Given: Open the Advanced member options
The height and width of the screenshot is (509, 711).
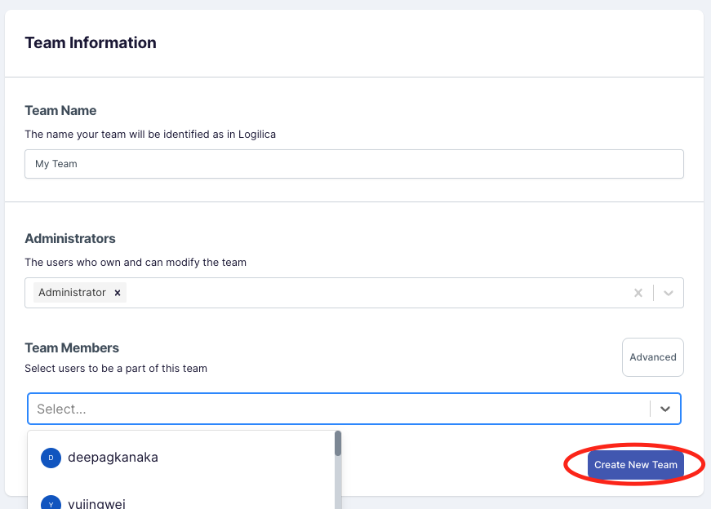Looking at the screenshot, I should pyautogui.click(x=652, y=357).
